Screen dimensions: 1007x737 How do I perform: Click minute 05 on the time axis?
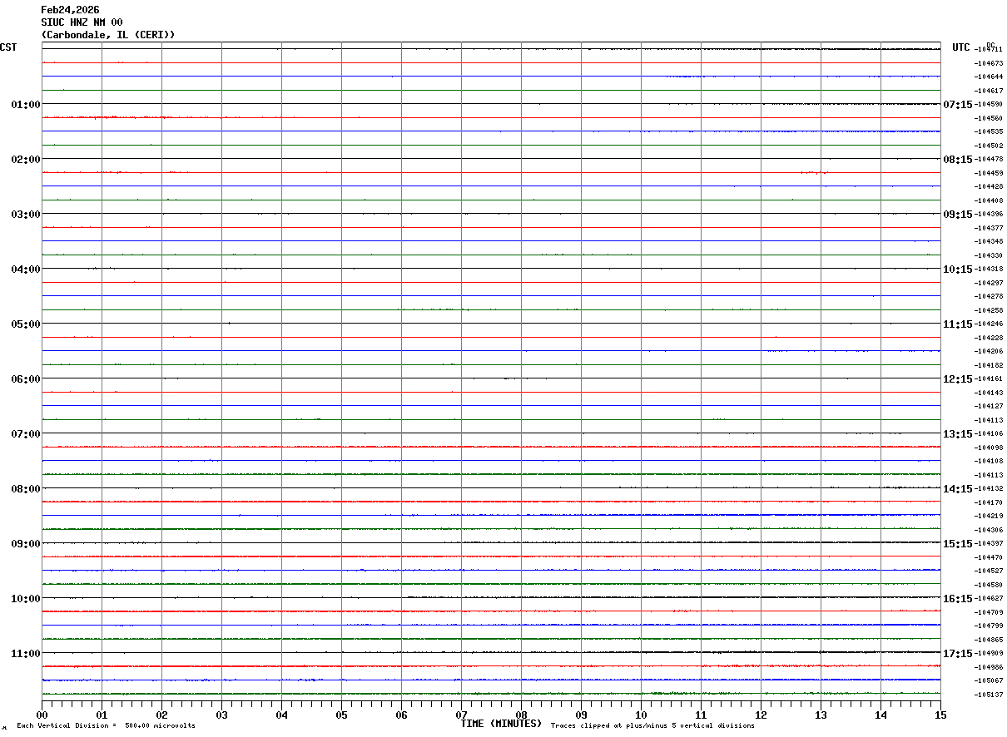pos(341,715)
